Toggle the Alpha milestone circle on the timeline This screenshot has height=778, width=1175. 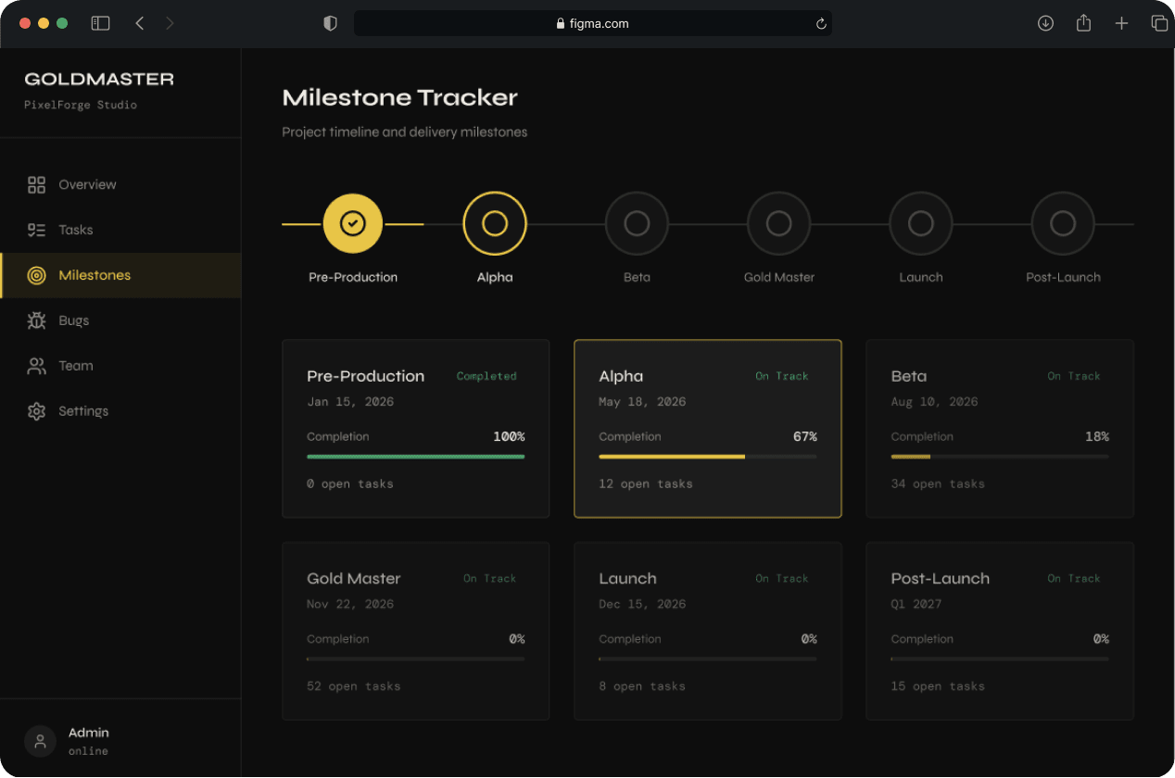click(495, 223)
